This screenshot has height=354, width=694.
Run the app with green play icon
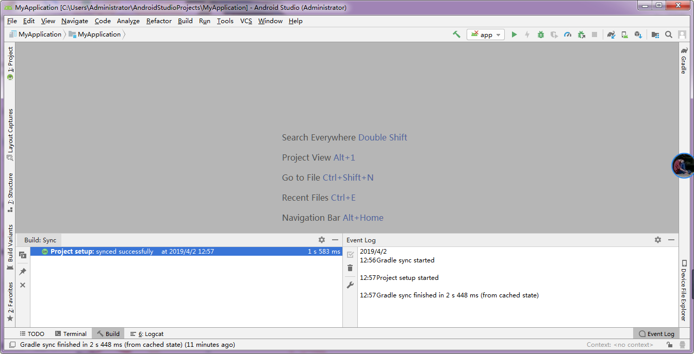pos(514,34)
